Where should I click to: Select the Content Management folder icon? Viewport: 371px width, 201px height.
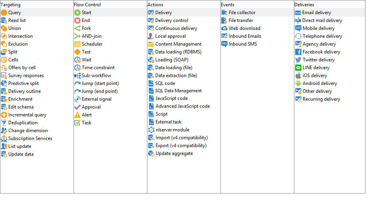pos(151,44)
